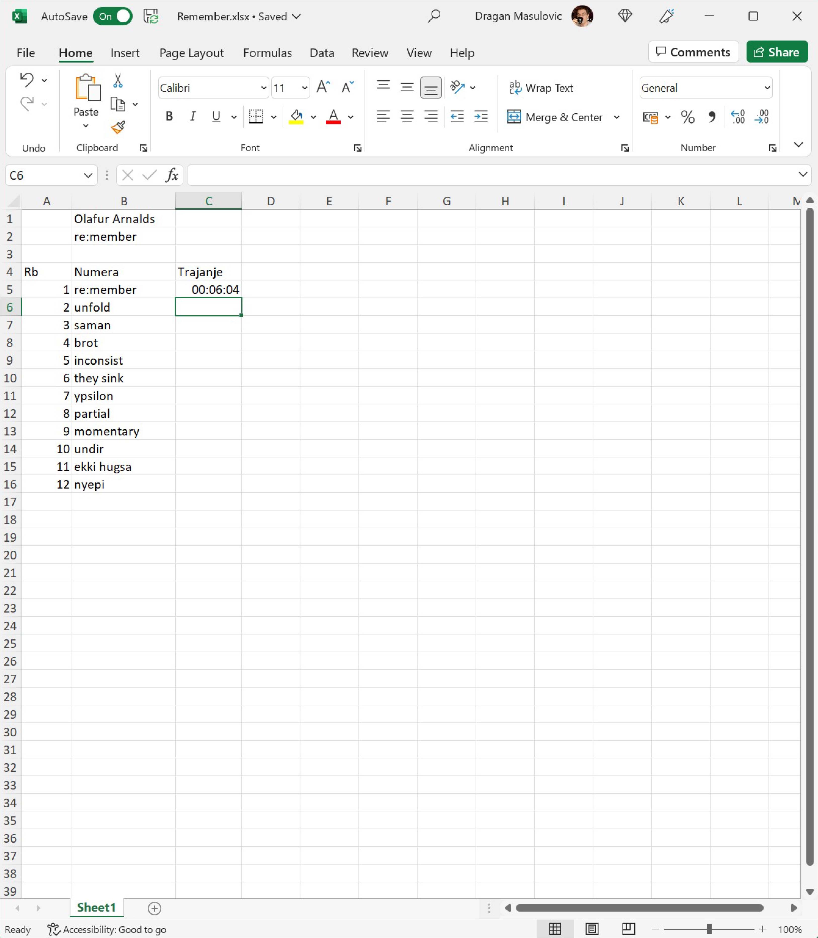Image resolution: width=818 pixels, height=938 pixels.
Task: Open the Formulas ribbon tab
Action: [x=267, y=53]
